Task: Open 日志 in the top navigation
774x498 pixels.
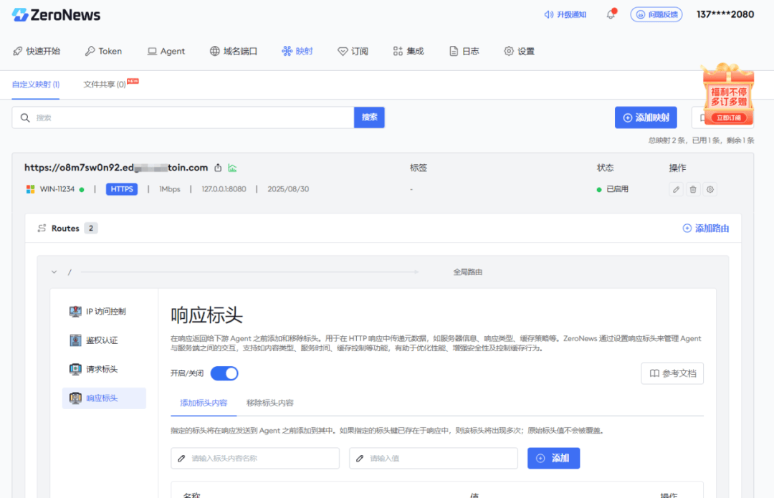Action: (464, 51)
